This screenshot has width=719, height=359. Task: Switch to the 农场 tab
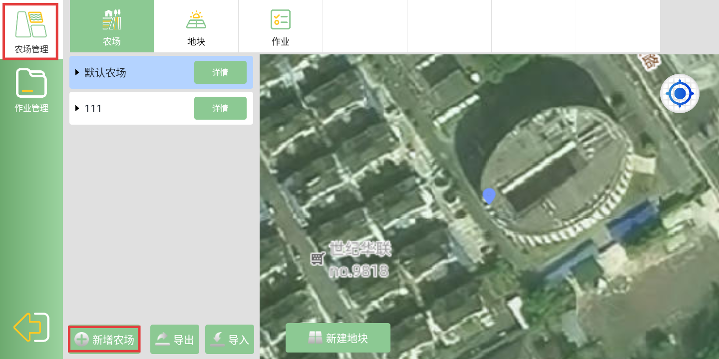pyautogui.click(x=112, y=26)
